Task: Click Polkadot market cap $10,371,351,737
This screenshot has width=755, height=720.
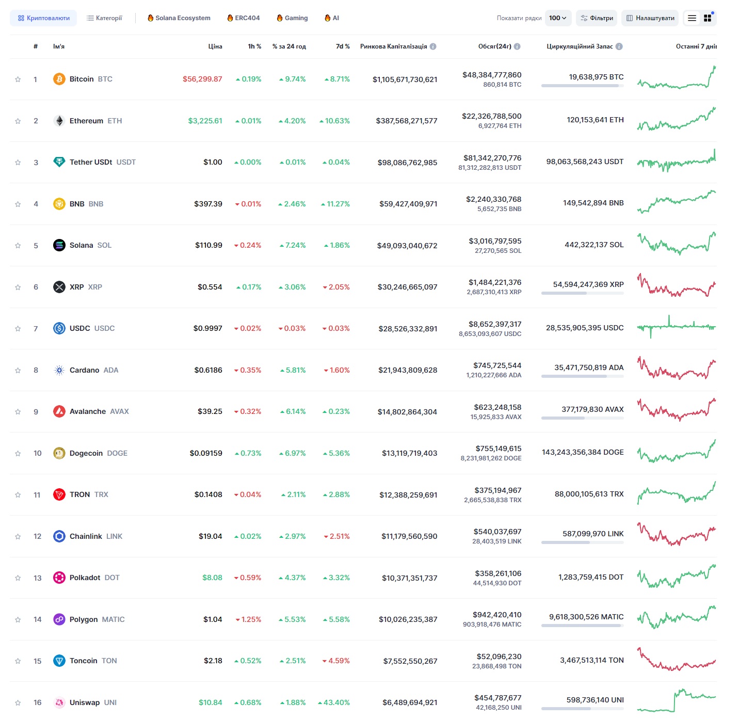Action: point(410,578)
